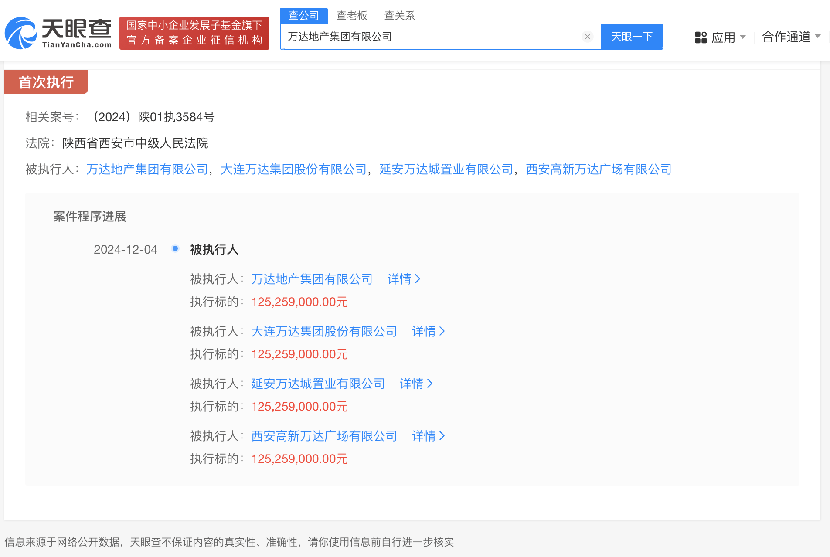830x557 pixels.
Task: Click the 天眼一下 search button
Action: coord(632,37)
